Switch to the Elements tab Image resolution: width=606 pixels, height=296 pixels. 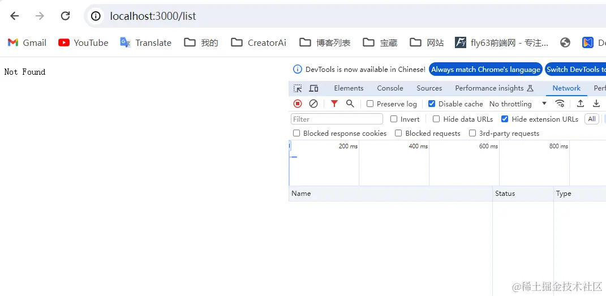click(x=349, y=88)
